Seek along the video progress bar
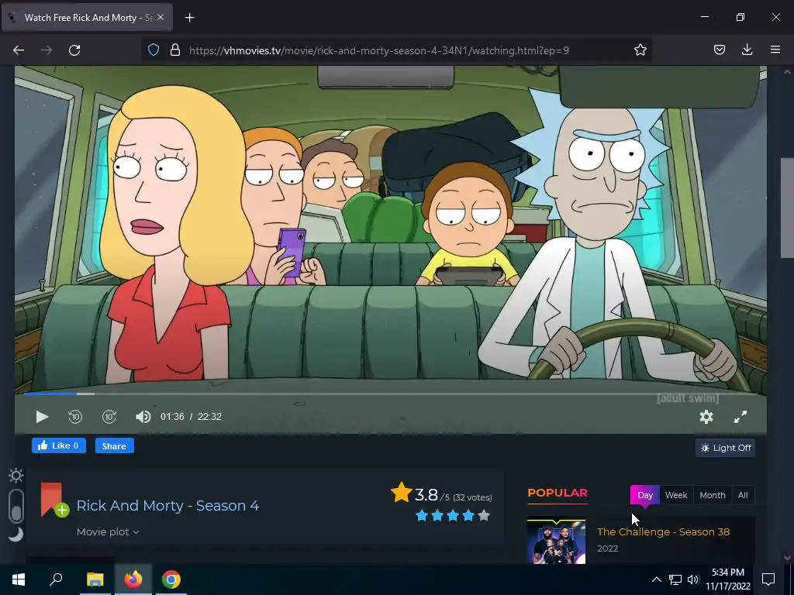This screenshot has height=595, width=794. coord(391,393)
